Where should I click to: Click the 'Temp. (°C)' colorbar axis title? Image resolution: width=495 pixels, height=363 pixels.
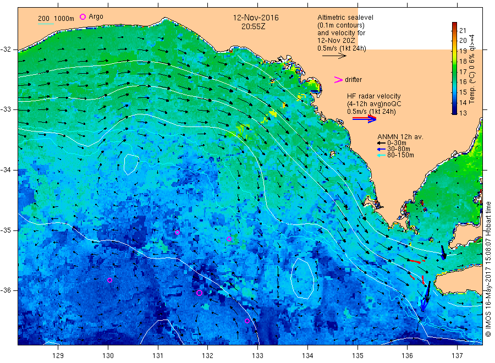472,87
